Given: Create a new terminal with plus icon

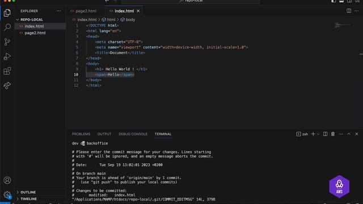Looking at the screenshot, I should (x=313, y=134).
